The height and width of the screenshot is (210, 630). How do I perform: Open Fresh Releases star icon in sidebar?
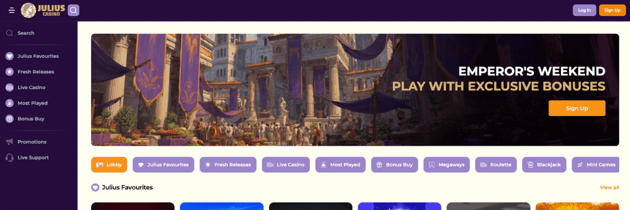click(9, 72)
